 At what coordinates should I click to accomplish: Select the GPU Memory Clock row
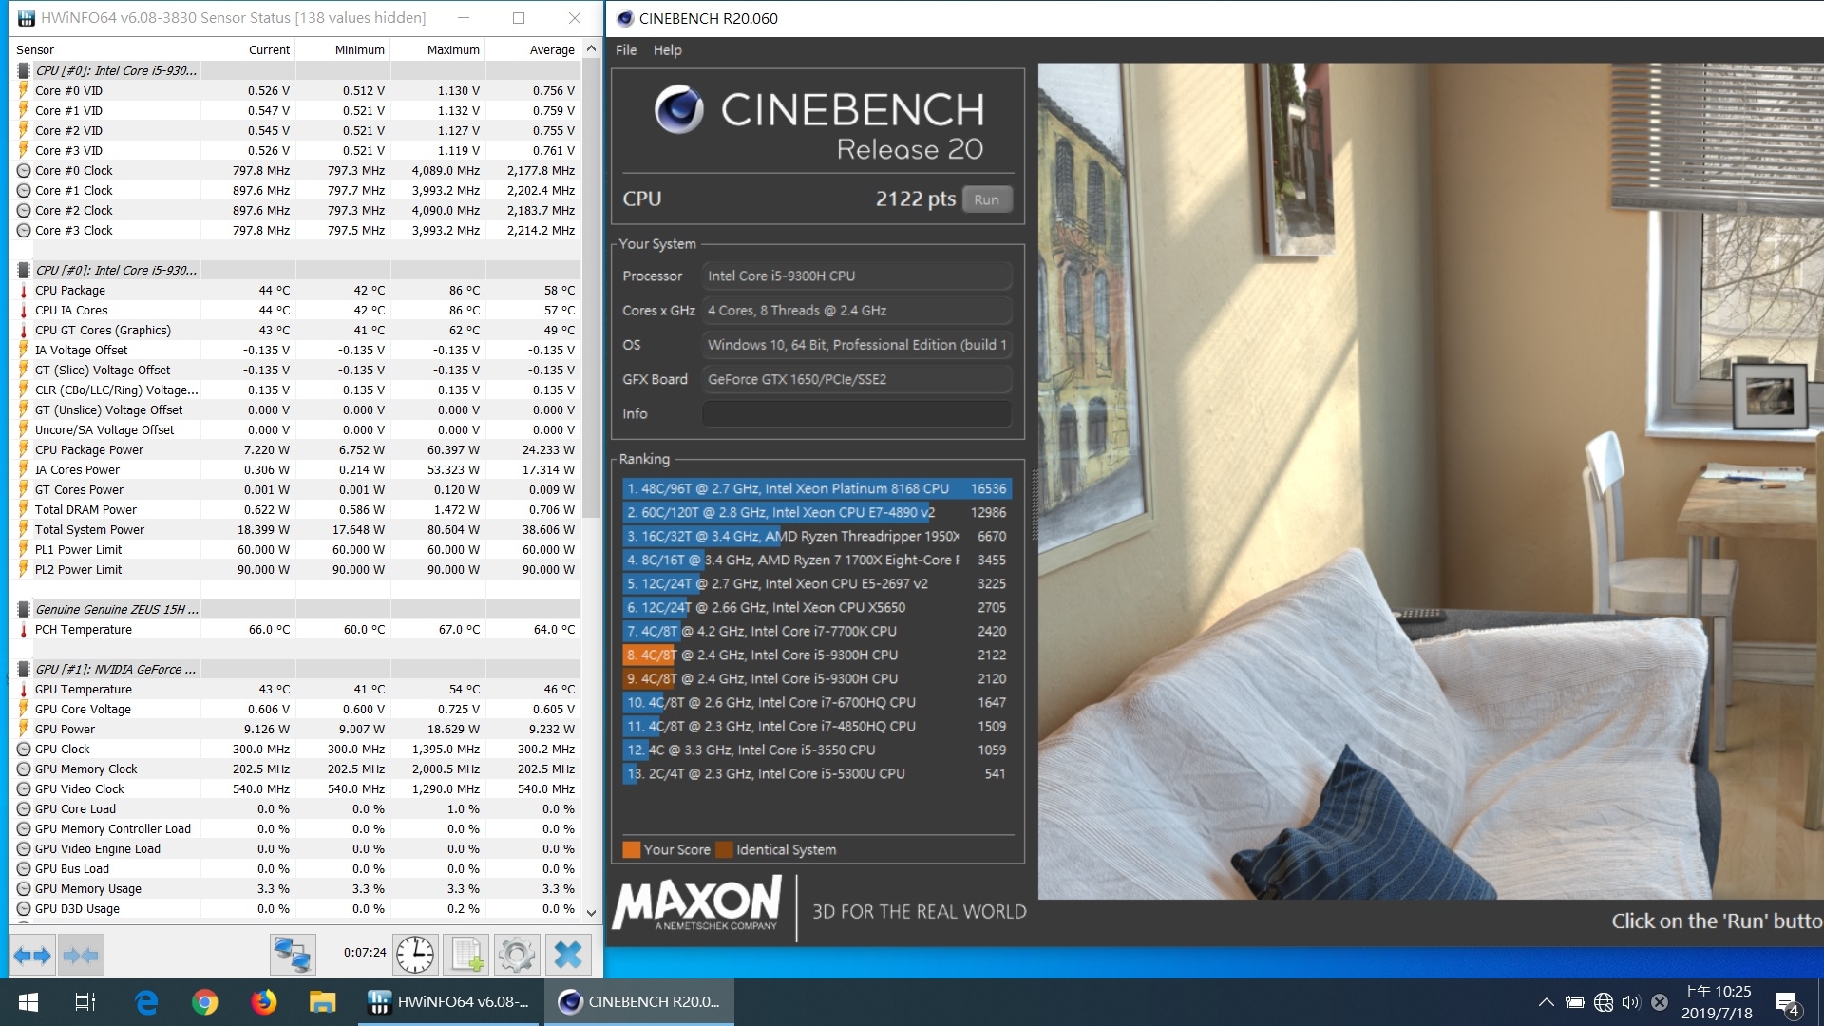[x=296, y=769]
